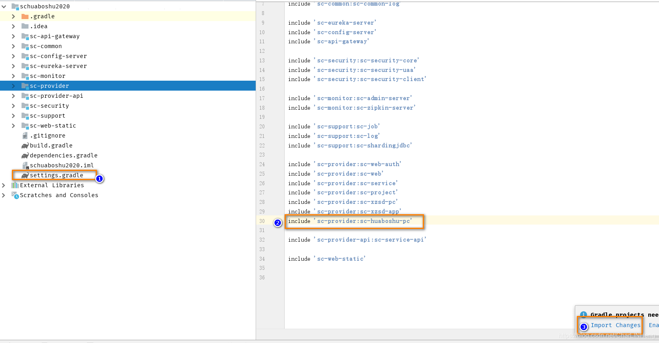This screenshot has height=343, width=659.
Task: Click the sc-security module folder icon
Action: coord(25,106)
